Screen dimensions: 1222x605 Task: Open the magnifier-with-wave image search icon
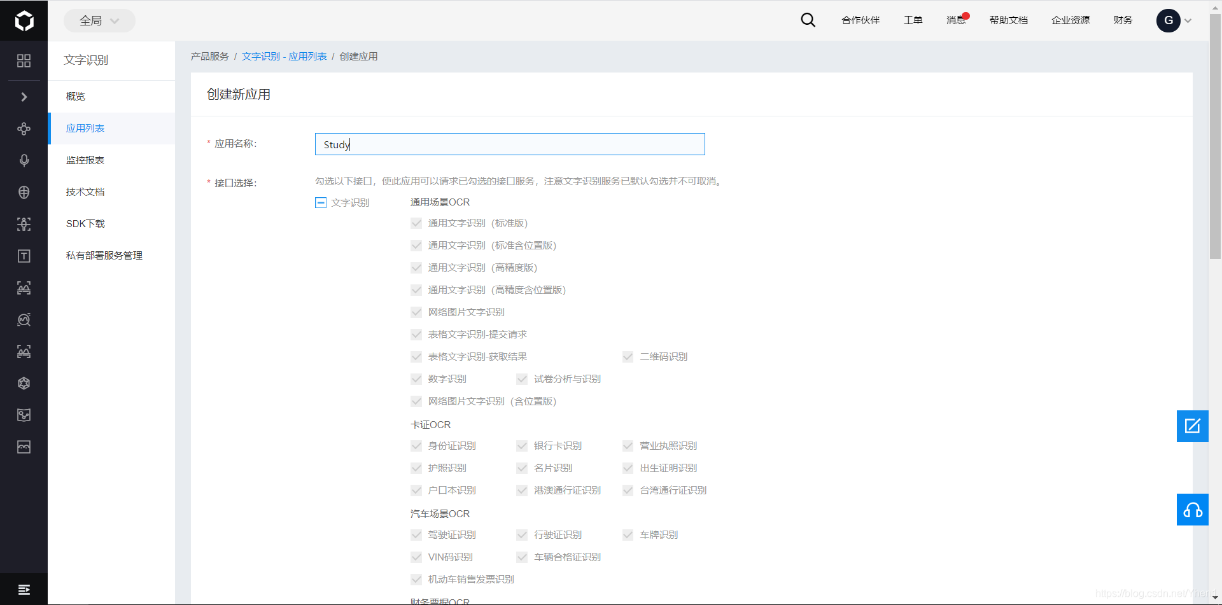click(24, 319)
